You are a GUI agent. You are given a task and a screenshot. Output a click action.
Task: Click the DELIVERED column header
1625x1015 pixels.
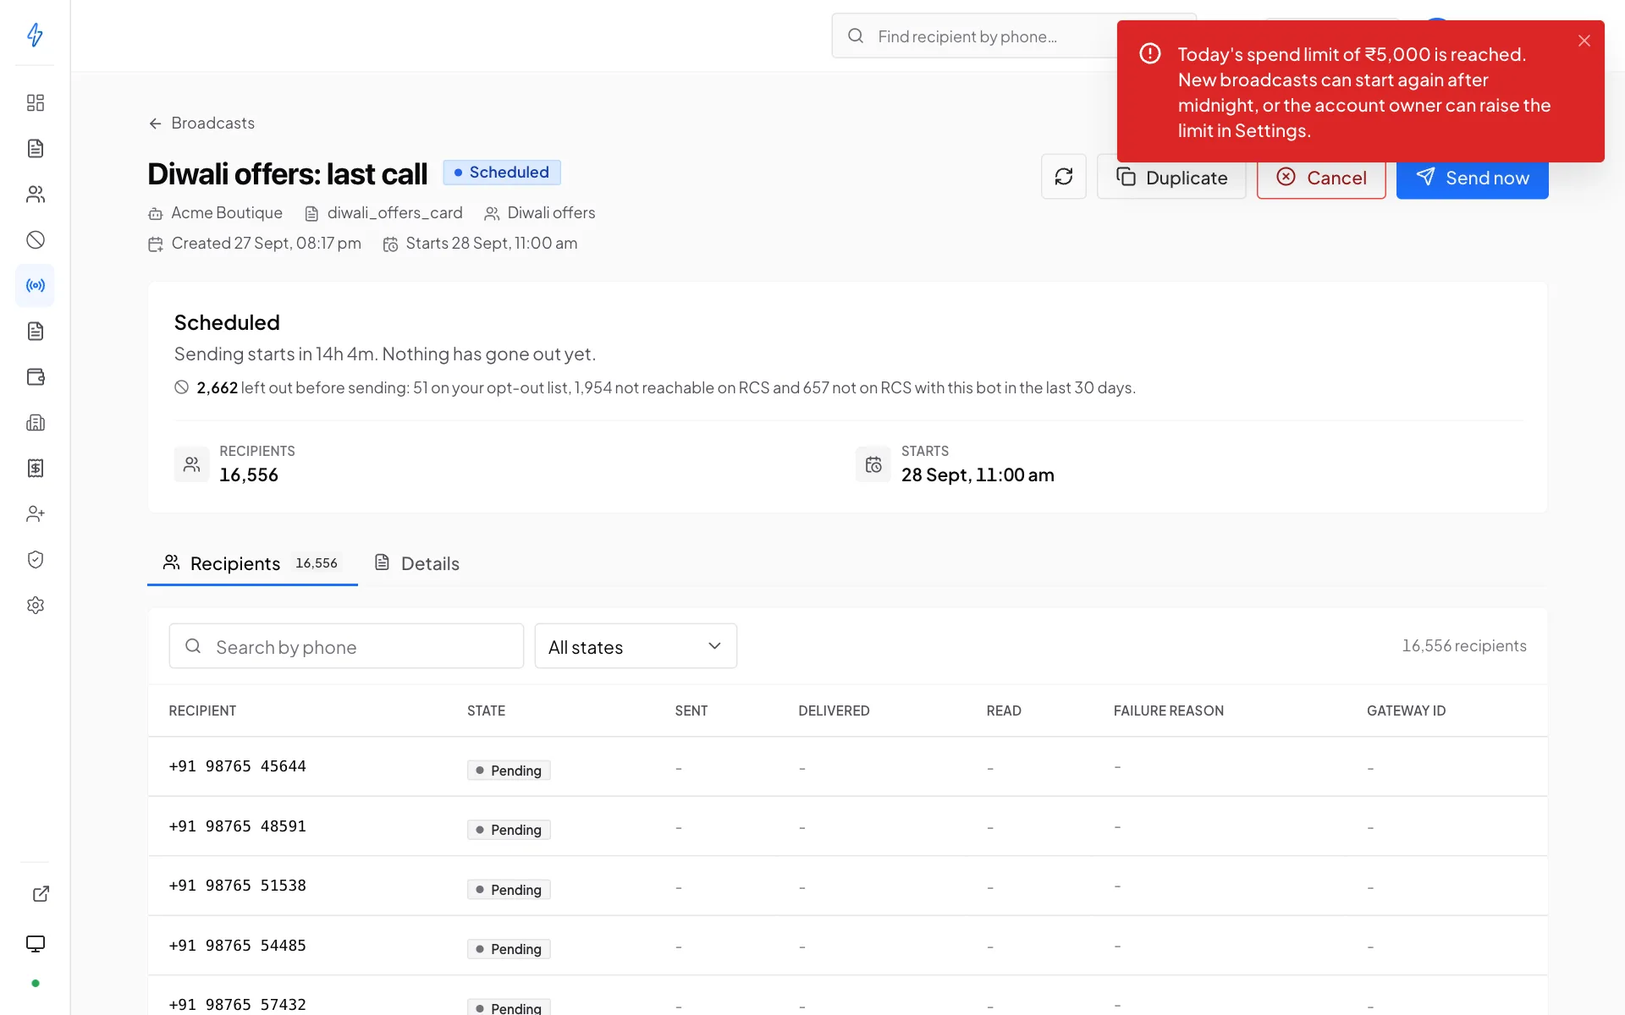[834, 711]
